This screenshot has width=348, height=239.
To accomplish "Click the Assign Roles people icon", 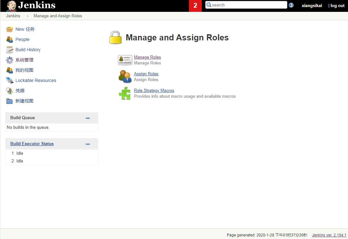I will 125,76.
